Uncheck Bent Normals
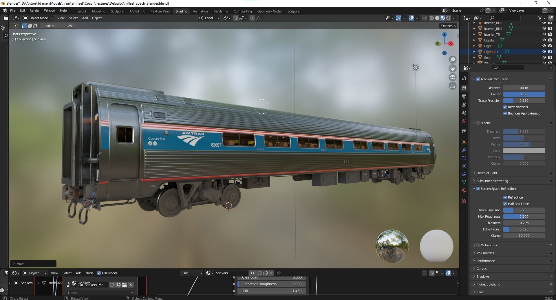Screen dimensions: 556x300 pos(505,107)
